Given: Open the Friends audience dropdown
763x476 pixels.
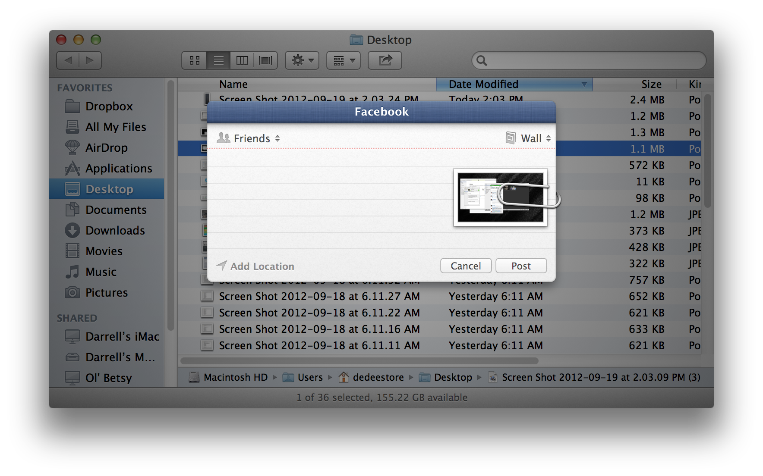Looking at the screenshot, I should click(249, 138).
